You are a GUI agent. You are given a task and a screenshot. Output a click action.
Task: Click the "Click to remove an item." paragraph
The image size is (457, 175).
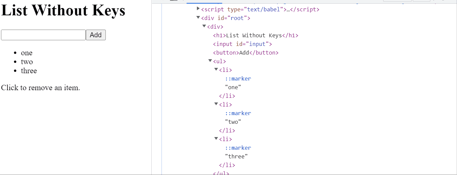[41, 88]
